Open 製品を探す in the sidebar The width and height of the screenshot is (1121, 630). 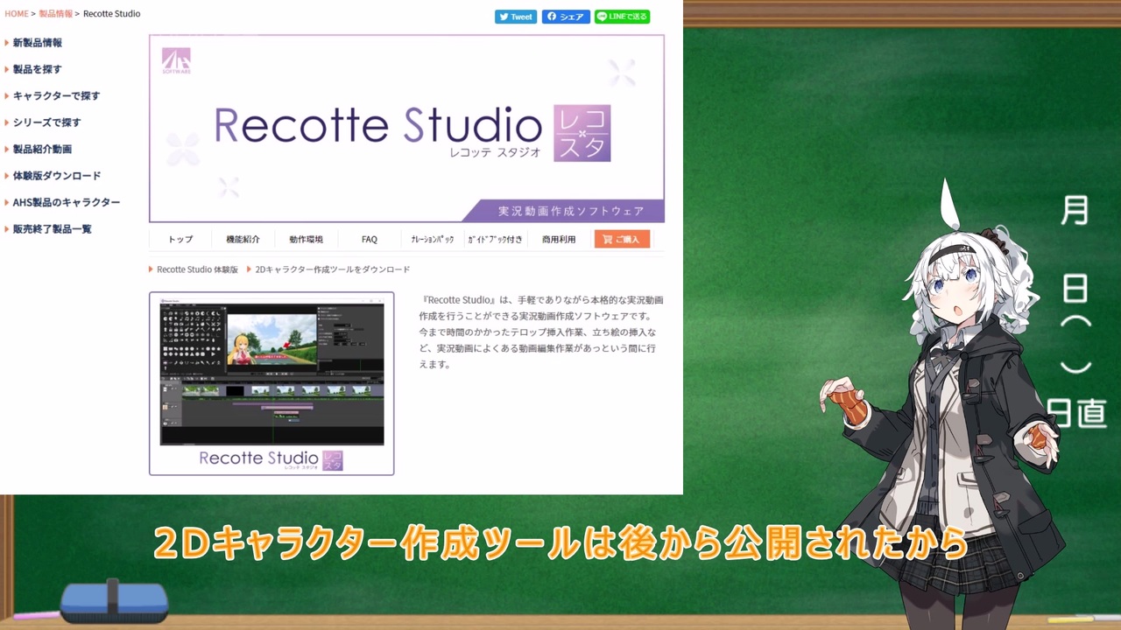37,69
